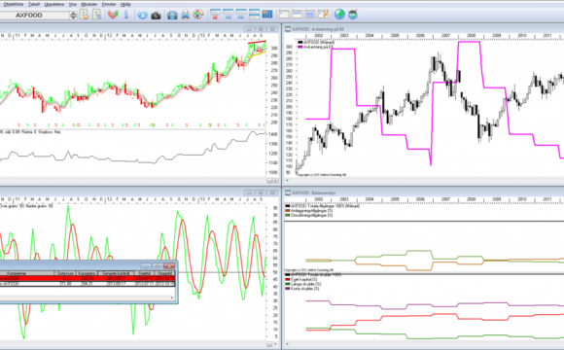
Task: Click the close window toolbar icon with red X
Action: point(215,15)
